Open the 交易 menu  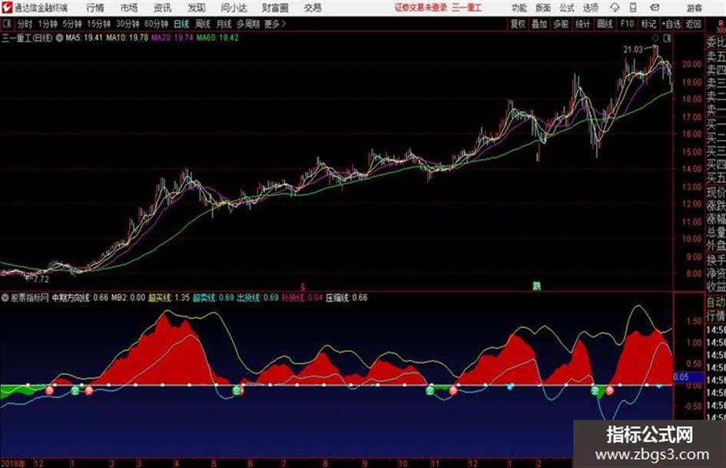[313, 8]
